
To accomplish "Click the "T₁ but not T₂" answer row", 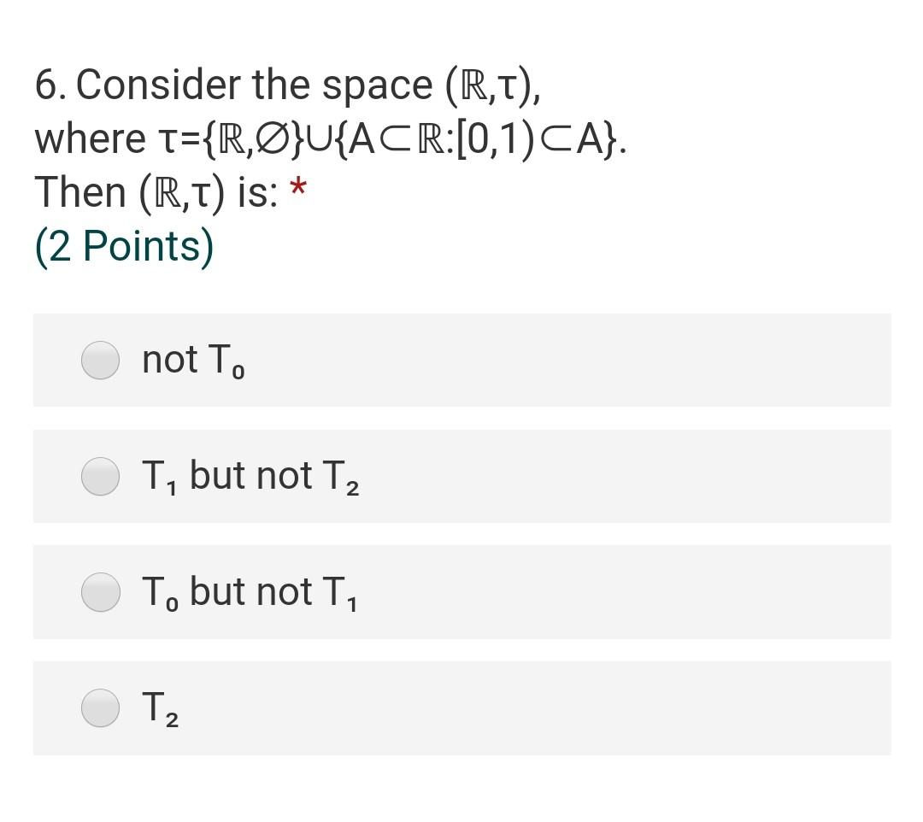I will 461,476.
